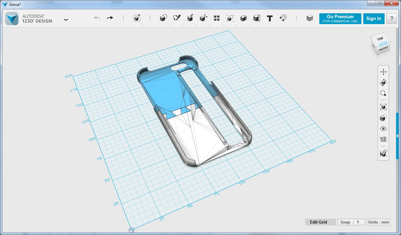
Task: Open the Sketch tools icon
Action: pos(177,18)
